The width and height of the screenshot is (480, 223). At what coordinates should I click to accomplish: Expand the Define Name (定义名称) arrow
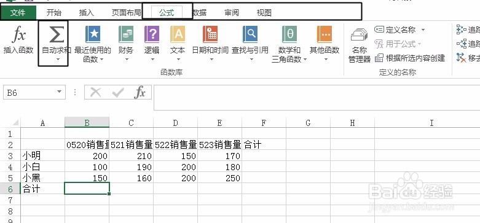point(423,30)
